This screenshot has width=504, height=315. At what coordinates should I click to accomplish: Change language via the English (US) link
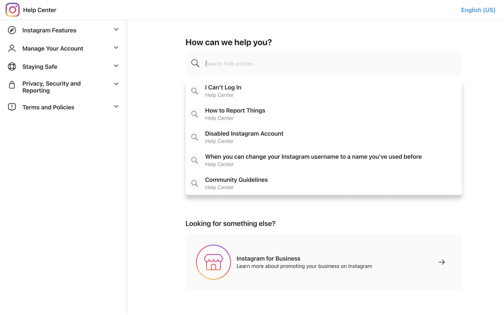click(478, 10)
